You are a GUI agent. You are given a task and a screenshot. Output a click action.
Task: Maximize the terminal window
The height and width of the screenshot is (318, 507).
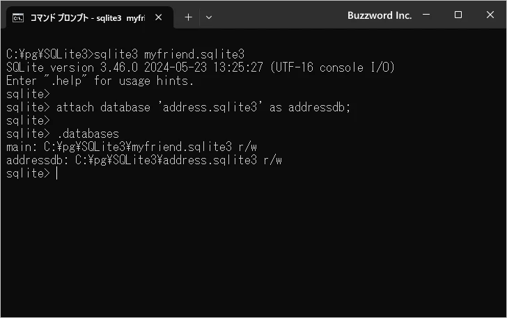(x=458, y=15)
